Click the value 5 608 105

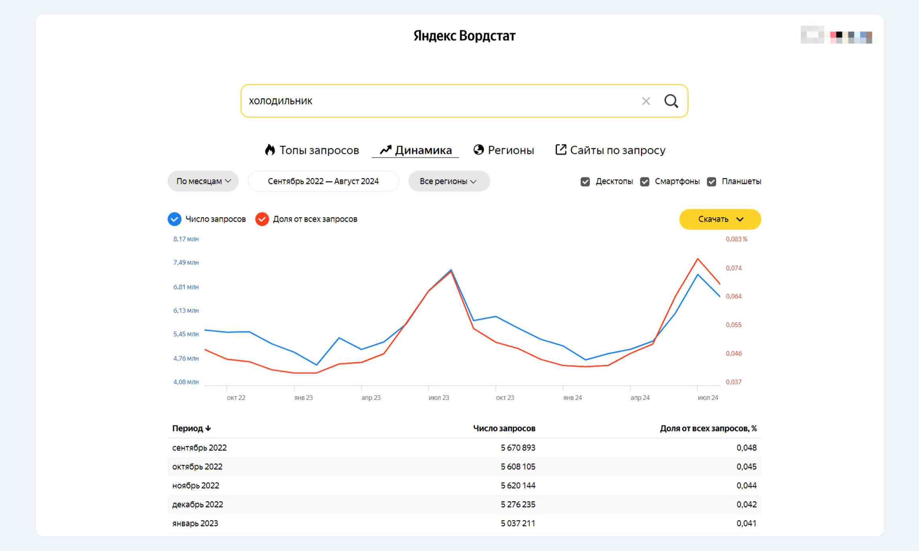[x=518, y=466]
